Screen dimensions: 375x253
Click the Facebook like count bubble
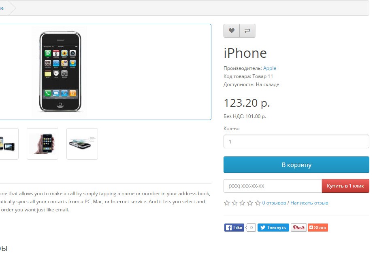click(251, 228)
